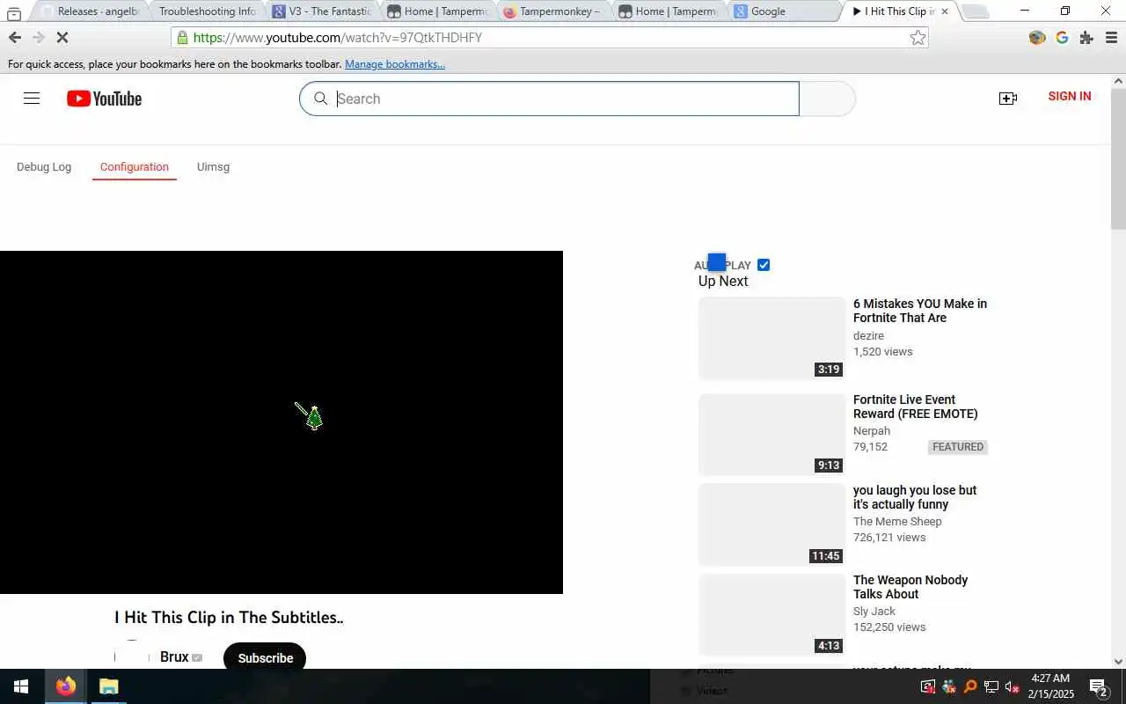Viewport: 1126px width, 704px height.
Task: Click the FEATURED badge
Action: 958,447
